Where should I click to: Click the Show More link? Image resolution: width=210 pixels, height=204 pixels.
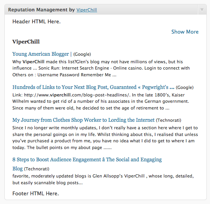185,32
